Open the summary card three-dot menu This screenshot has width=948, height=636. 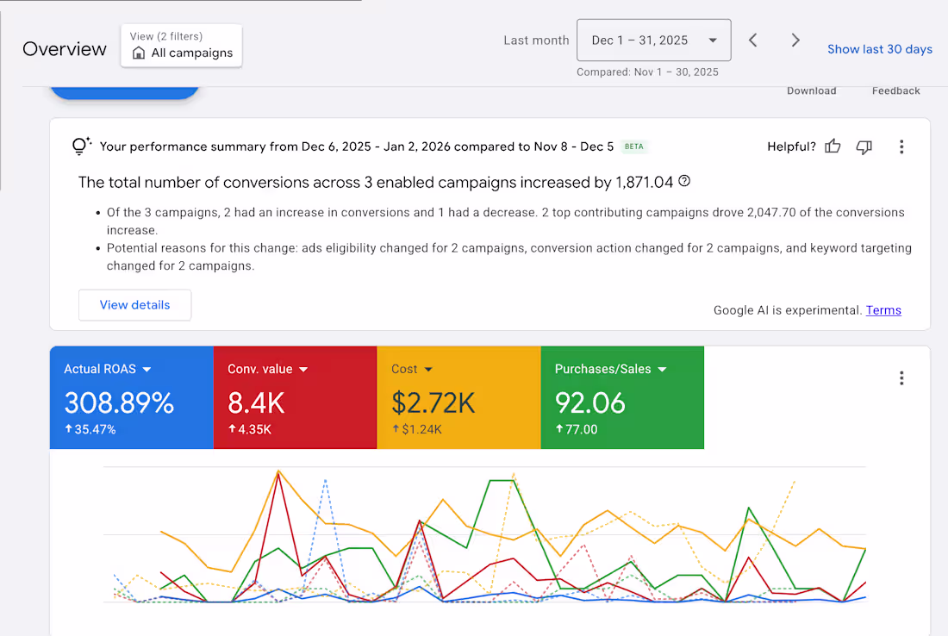[x=901, y=147]
